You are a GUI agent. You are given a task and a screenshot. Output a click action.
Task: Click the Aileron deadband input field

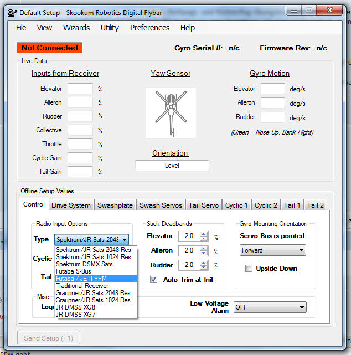click(x=189, y=251)
